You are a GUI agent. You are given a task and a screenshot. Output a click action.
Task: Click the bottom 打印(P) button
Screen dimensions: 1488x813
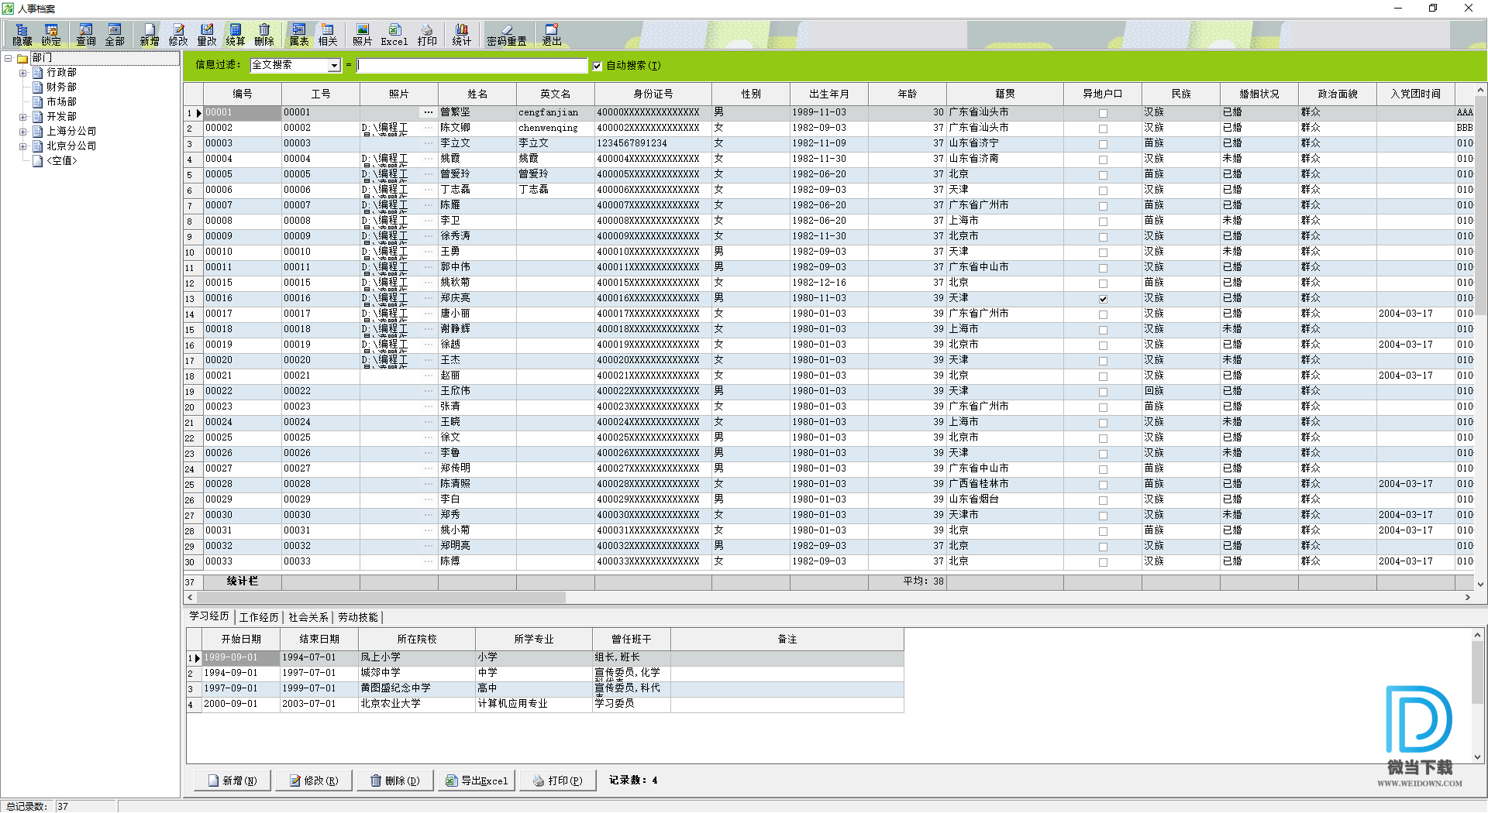coord(556,780)
